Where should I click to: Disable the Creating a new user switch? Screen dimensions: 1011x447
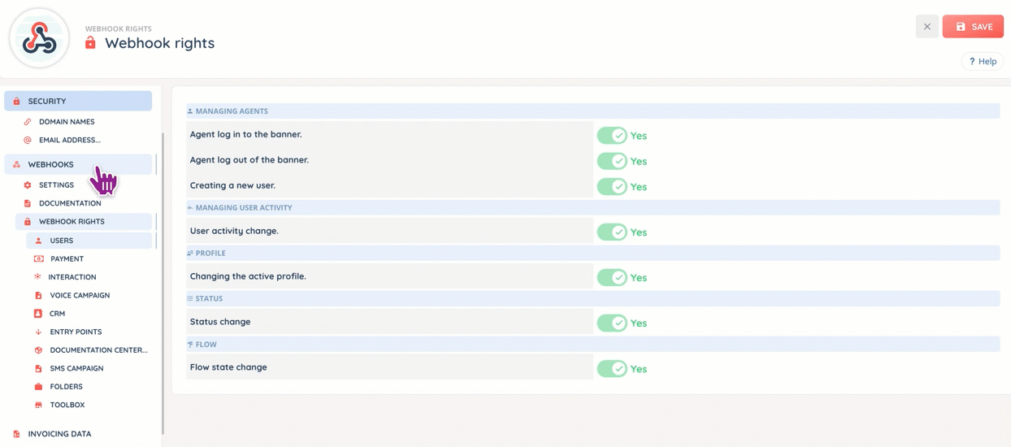[612, 187]
